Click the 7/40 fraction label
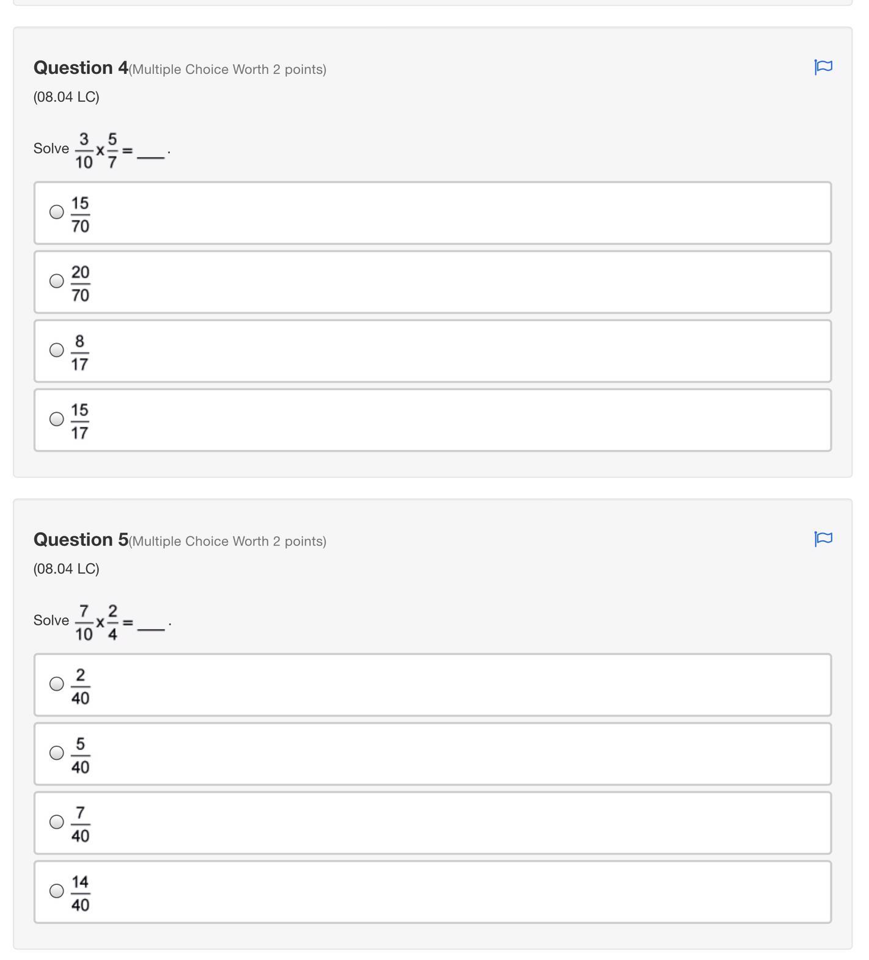 (80, 824)
